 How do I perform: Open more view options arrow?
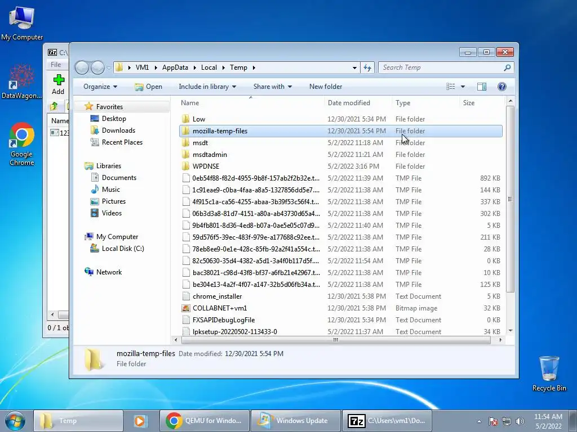463,87
